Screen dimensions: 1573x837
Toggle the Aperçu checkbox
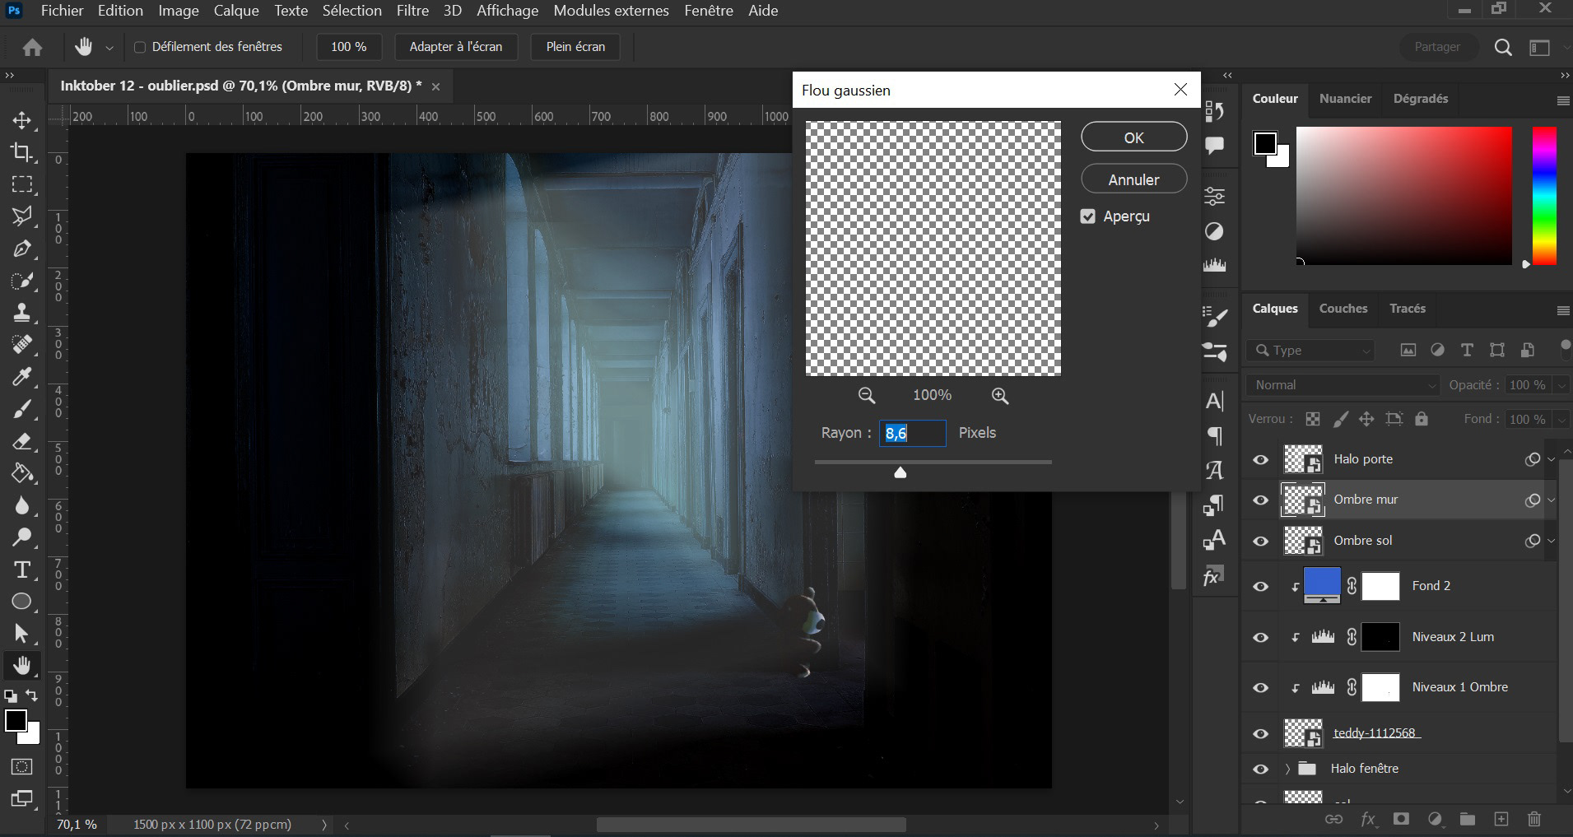click(x=1088, y=216)
